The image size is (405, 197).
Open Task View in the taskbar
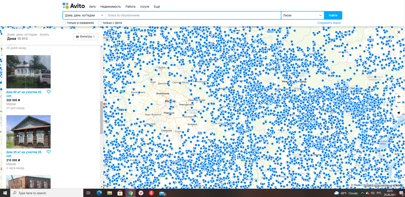[88, 193]
